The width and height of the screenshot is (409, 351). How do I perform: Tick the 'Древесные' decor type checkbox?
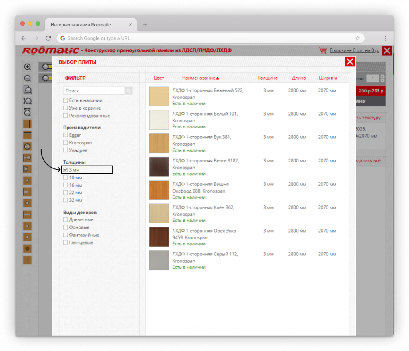click(65, 220)
